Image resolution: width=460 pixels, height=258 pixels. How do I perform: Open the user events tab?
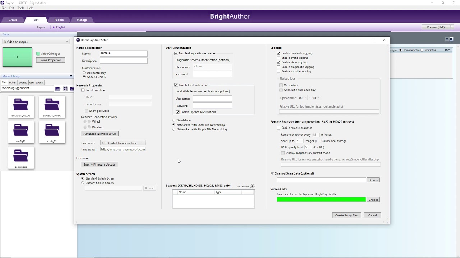click(x=36, y=82)
